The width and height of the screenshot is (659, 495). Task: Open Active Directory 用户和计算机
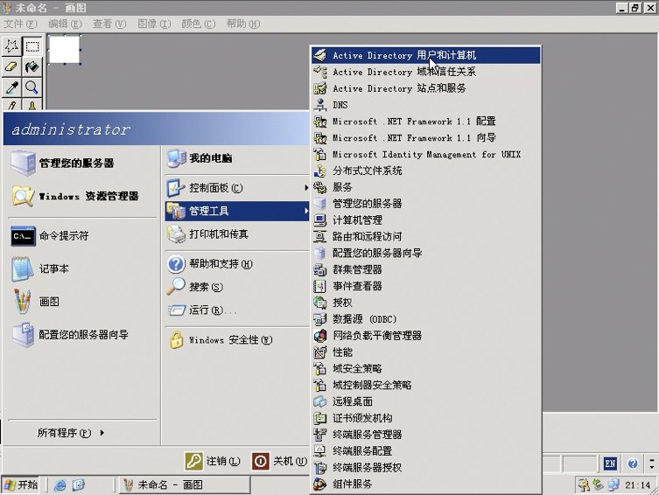(425, 55)
